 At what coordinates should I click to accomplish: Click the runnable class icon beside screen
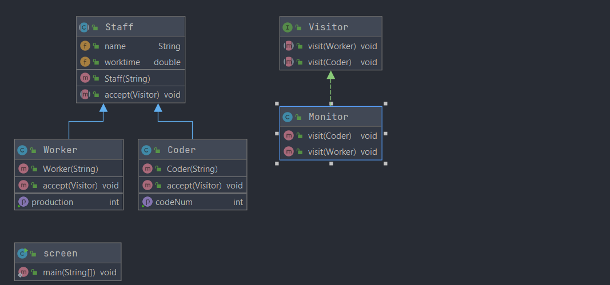tap(22, 253)
